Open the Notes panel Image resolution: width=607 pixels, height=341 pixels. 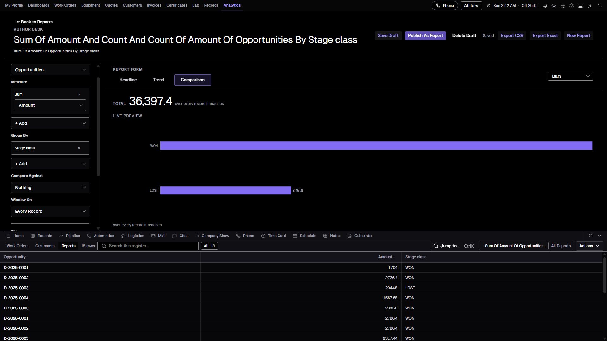click(x=332, y=236)
